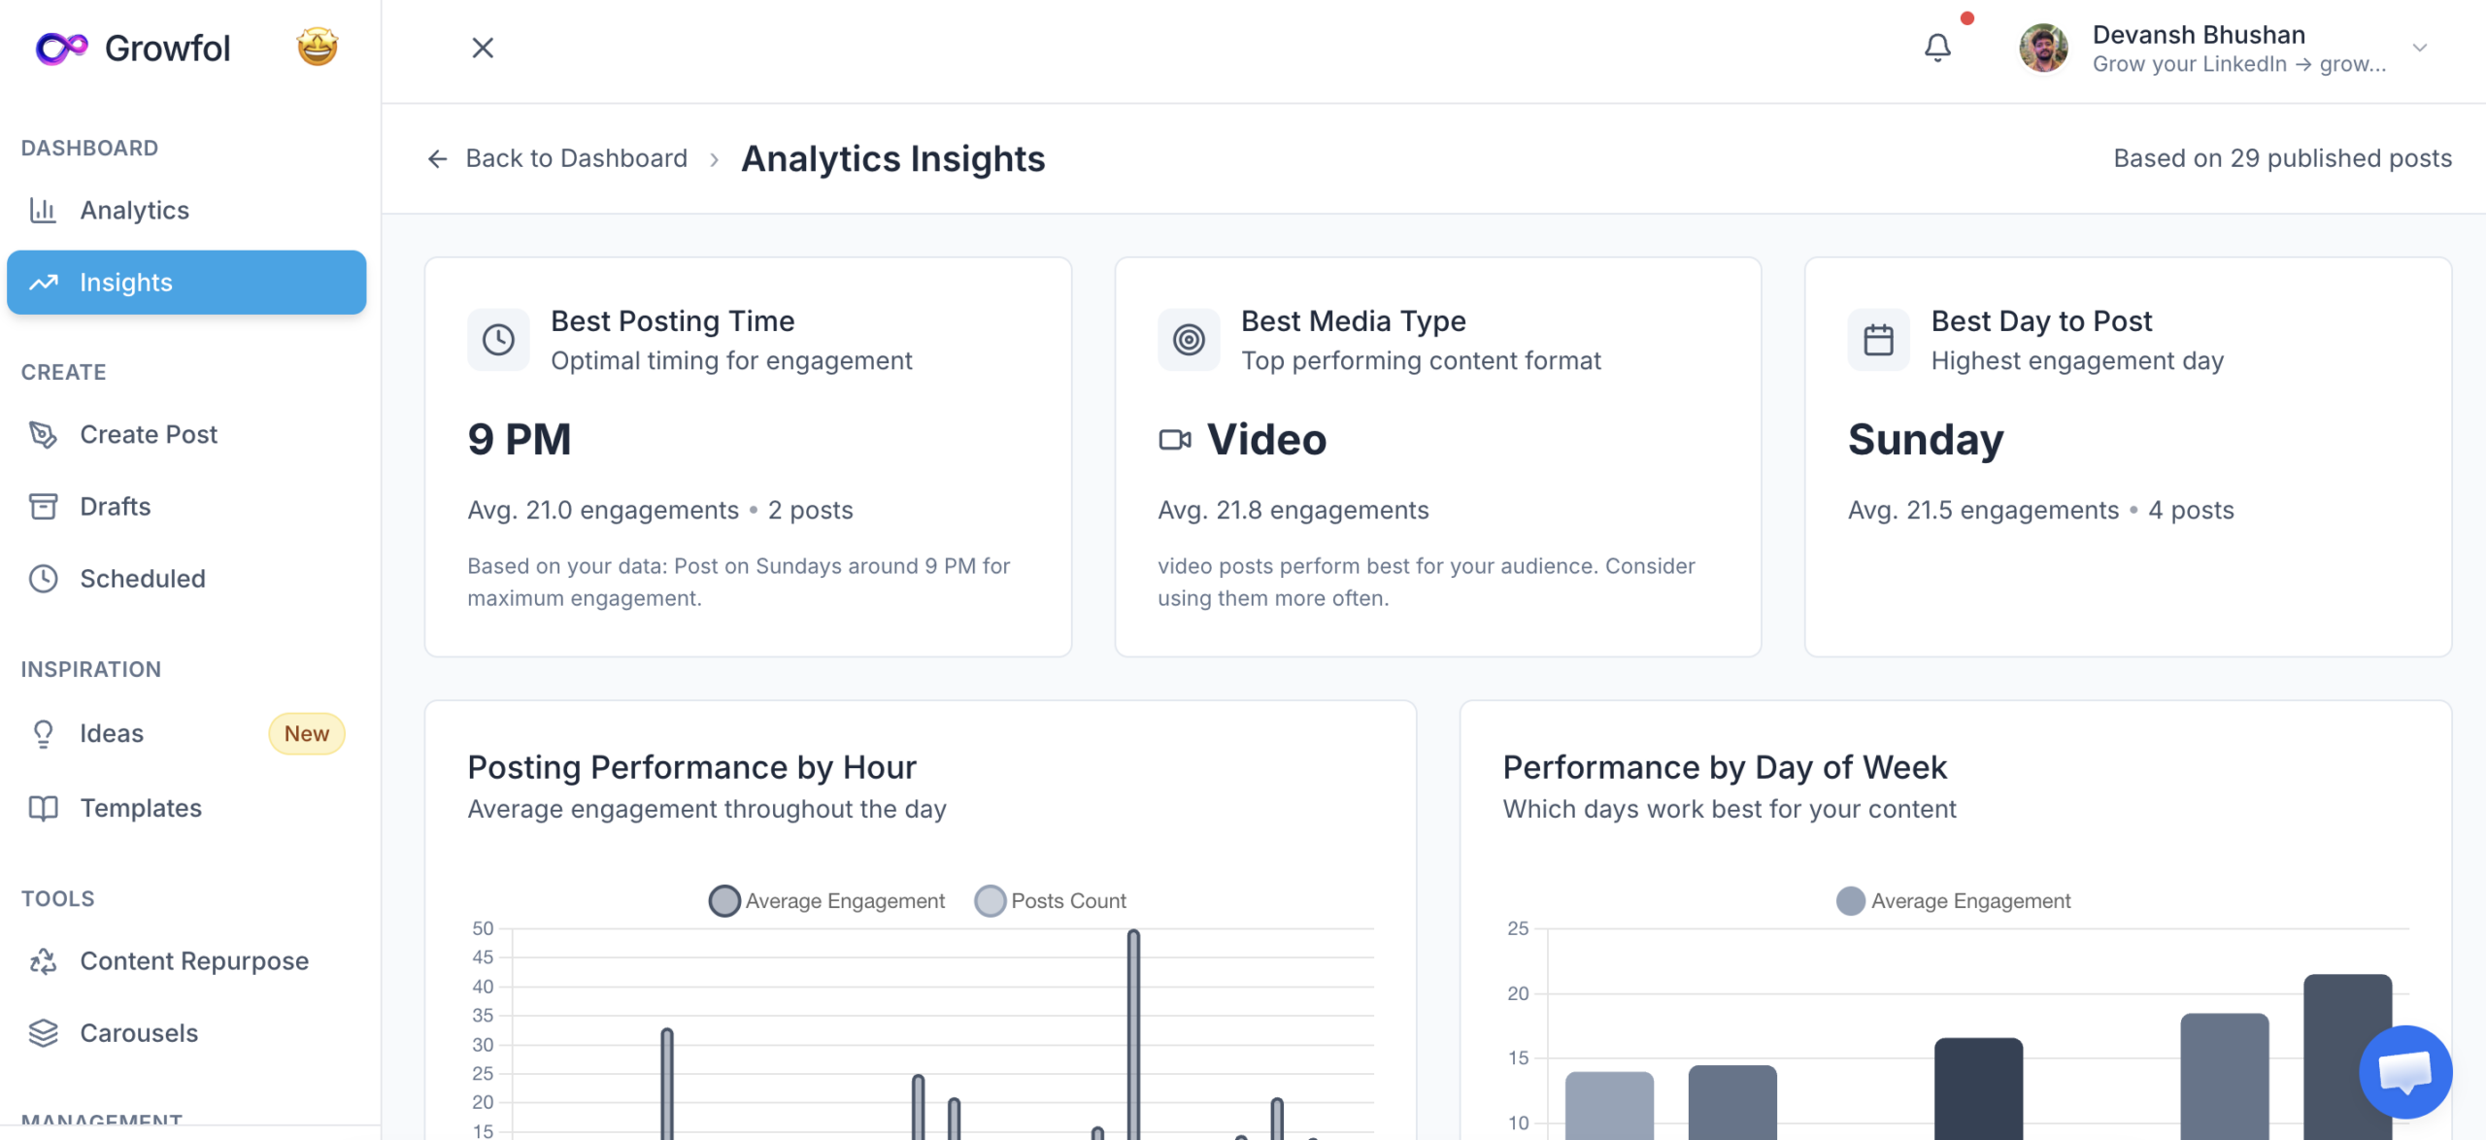Click the star-struck emoji next to Growfol
This screenshot has height=1140, width=2486.
[317, 47]
